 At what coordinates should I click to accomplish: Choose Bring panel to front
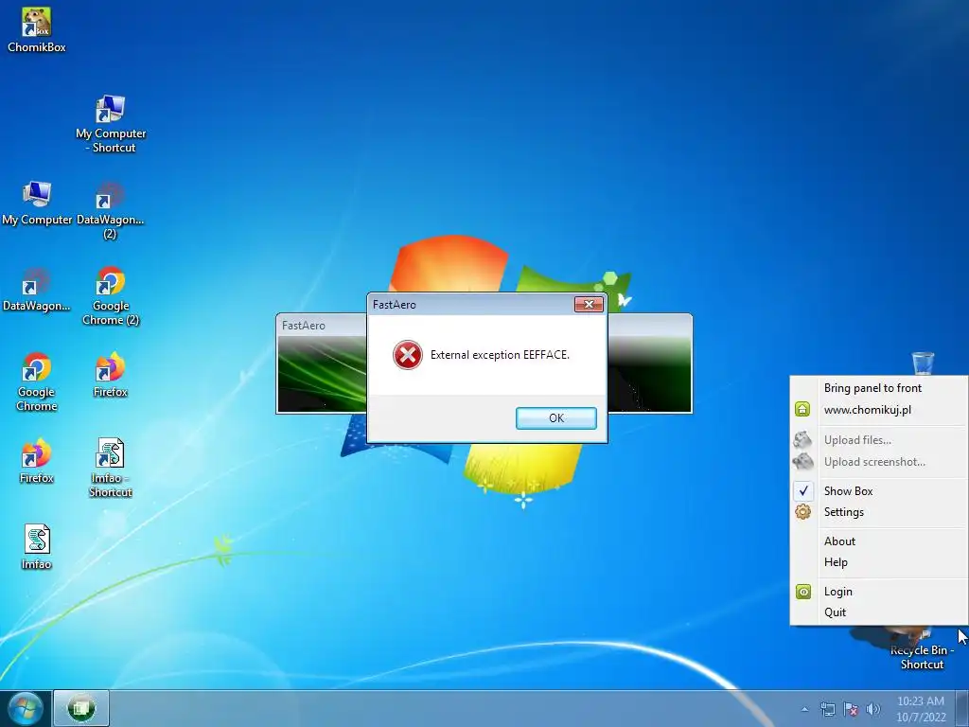coord(879,387)
